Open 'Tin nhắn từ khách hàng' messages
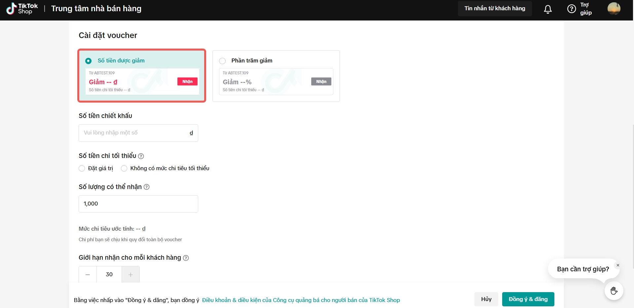The image size is (634, 308). pyautogui.click(x=495, y=9)
